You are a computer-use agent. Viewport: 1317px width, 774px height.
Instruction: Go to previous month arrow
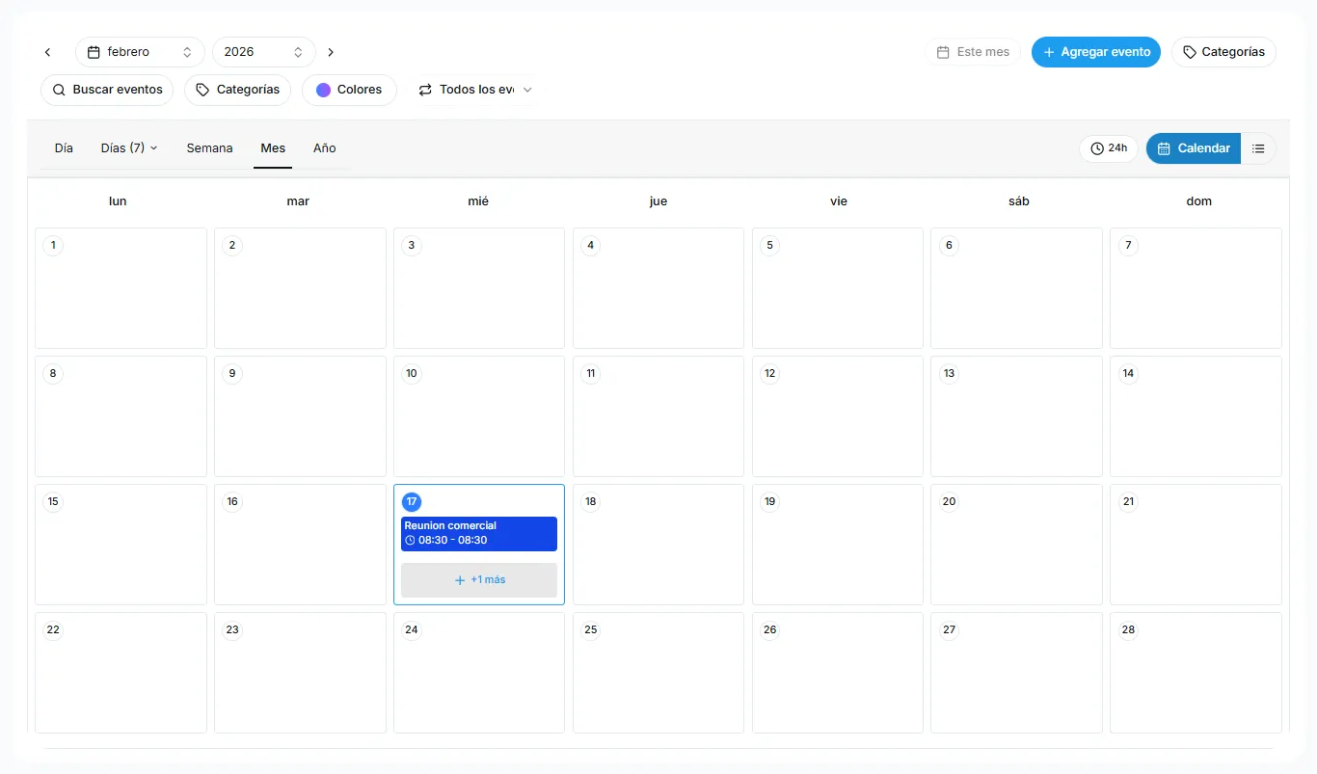tap(48, 52)
